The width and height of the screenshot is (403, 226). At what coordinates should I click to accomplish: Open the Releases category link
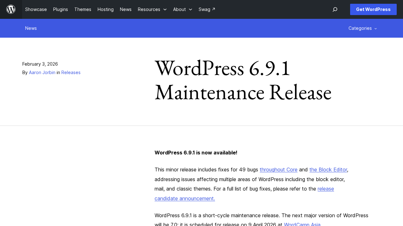tap(71, 73)
